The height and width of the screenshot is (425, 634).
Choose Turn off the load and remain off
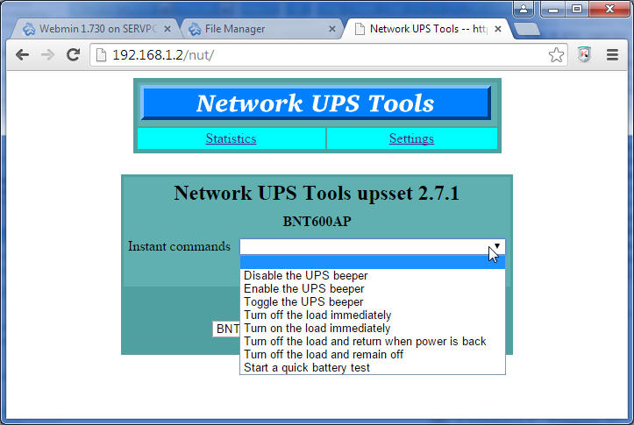pos(373,354)
